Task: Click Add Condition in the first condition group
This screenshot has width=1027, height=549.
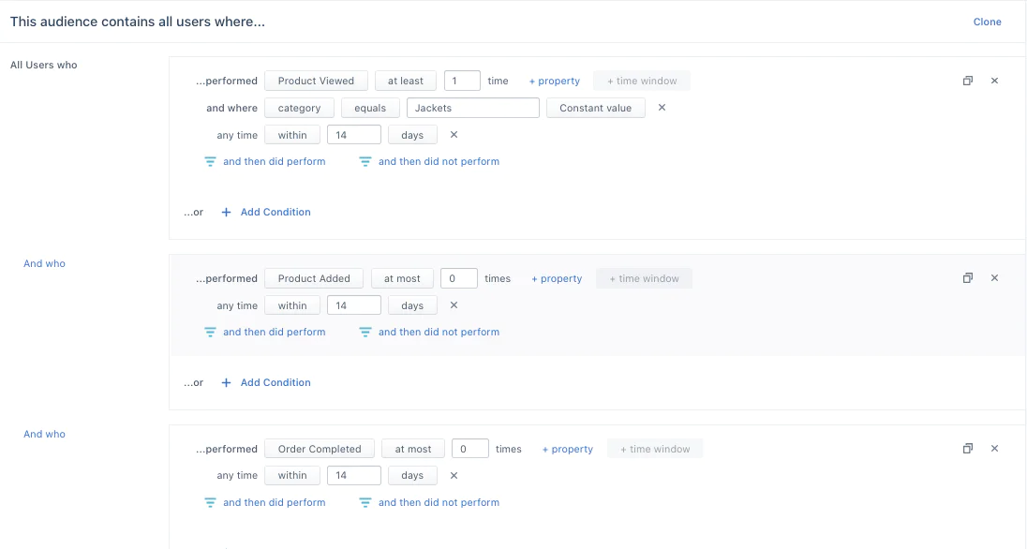Action: pyautogui.click(x=275, y=212)
